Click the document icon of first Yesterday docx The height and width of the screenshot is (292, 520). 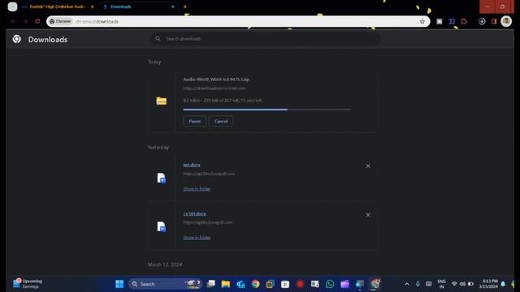coord(162,178)
